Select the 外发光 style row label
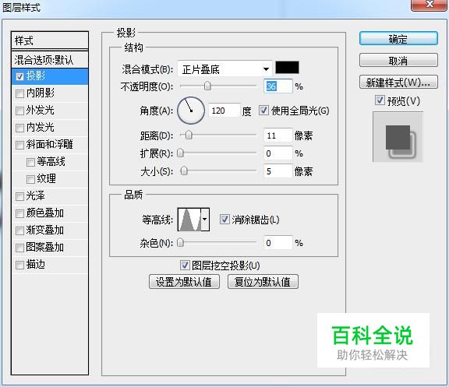The height and width of the screenshot is (387, 449). [40, 110]
